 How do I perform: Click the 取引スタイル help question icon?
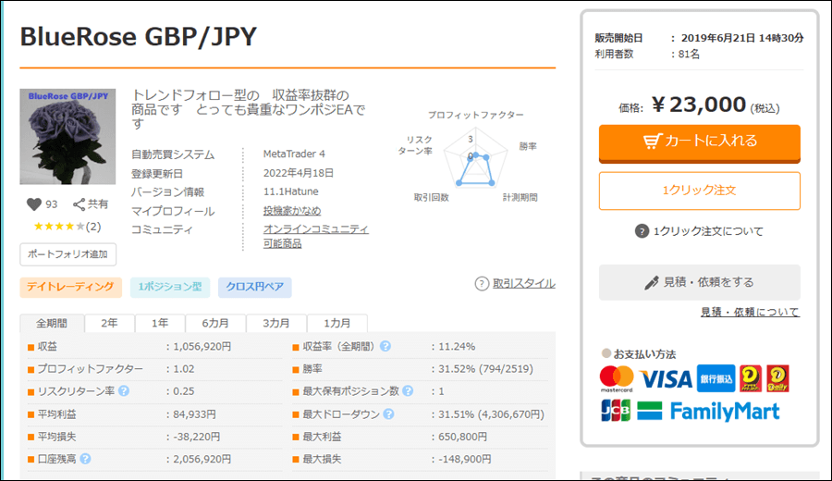(x=482, y=284)
